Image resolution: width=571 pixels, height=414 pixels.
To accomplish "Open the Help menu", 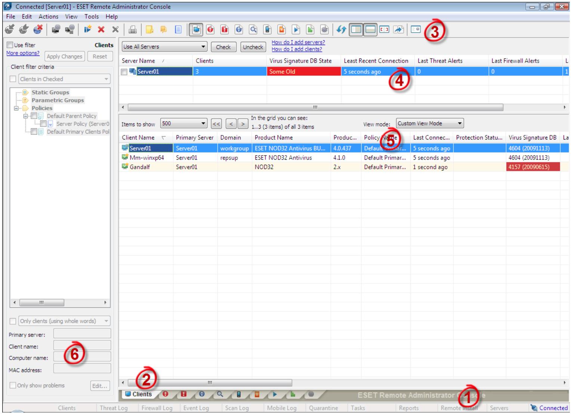I will 112,16.
